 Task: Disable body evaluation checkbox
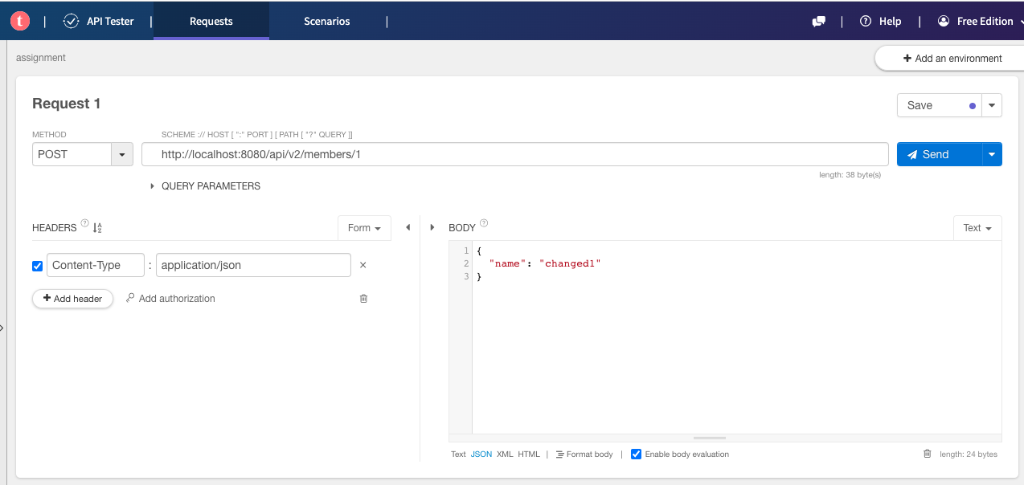point(636,454)
